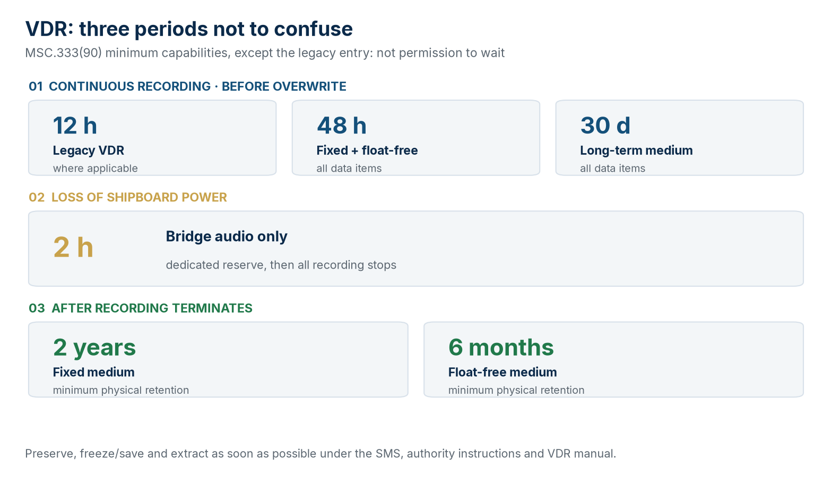
Task: Click the 'Fixed + float-free' label
Action: 367,151
